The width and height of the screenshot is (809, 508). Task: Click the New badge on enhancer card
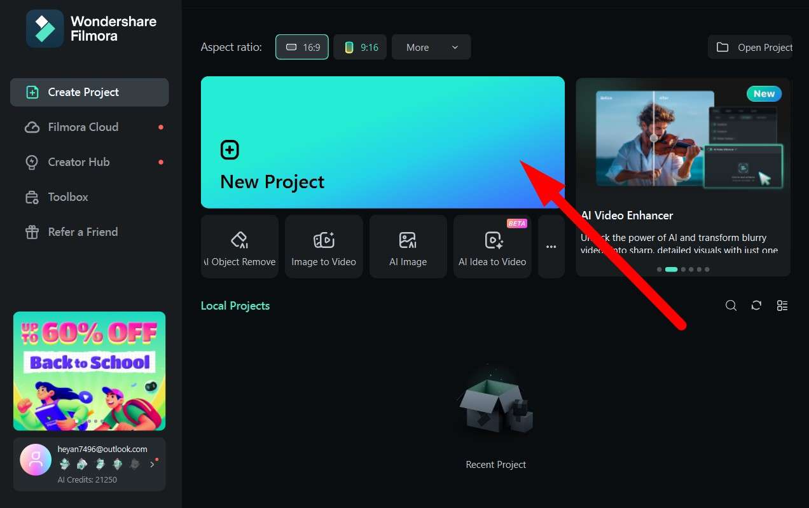click(764, 93)
